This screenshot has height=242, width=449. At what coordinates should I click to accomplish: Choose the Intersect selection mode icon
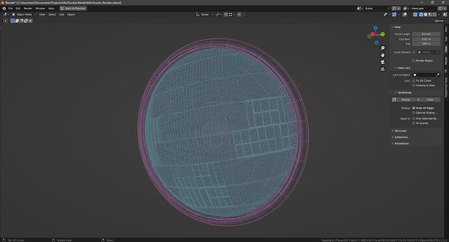(31, 21)
